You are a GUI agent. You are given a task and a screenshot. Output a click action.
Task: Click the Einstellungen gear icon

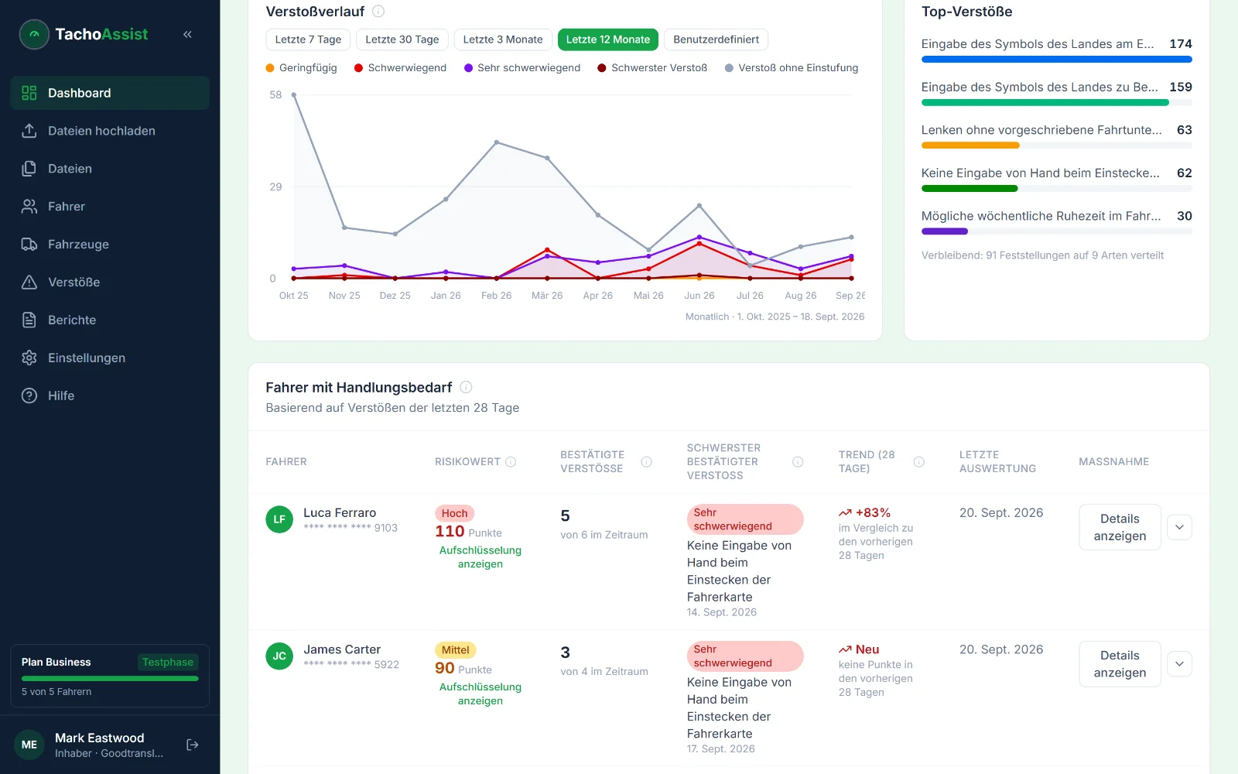[x=29, y=358]
